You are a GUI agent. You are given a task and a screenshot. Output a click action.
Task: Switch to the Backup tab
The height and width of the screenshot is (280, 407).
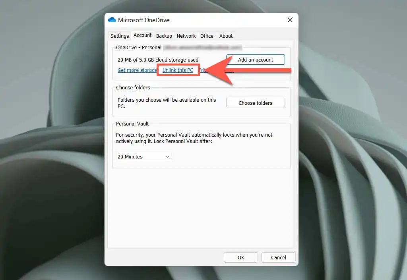(164, 36)
